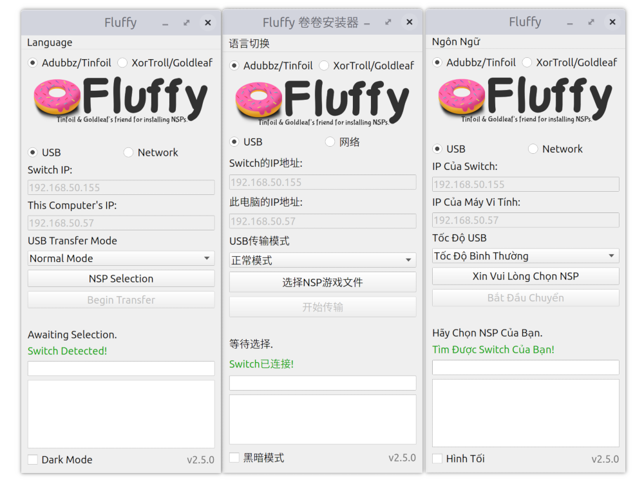
Task: Click the Awaiting Selection. status text
Action: (72, 335)
